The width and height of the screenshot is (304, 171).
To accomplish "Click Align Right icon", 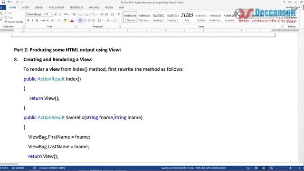I will point(89,20).
